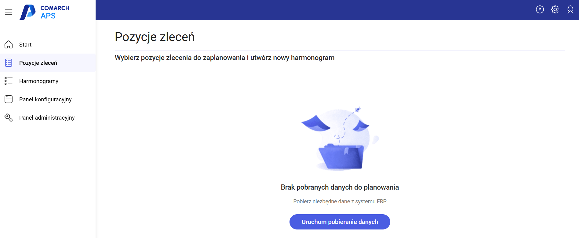Viewport: 579px width, 238px height.
Task: Open settings with the gear icon
Action: [555, 10]
